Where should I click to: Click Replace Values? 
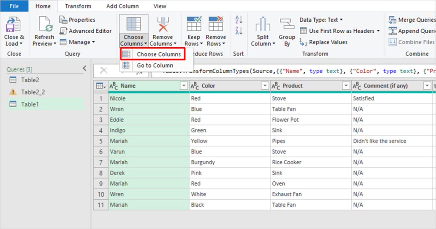[324, 42]
